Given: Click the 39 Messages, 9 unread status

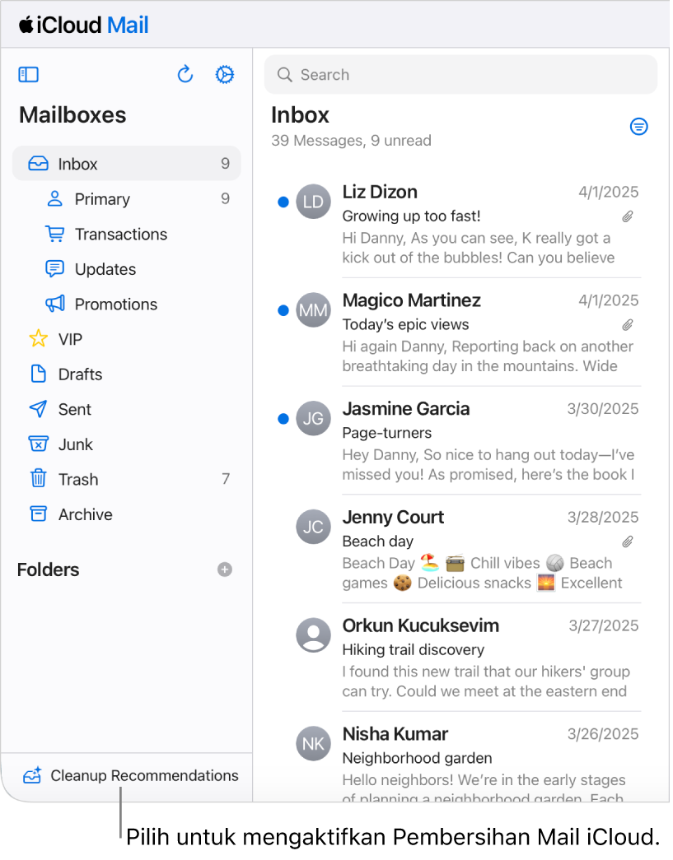Looking at the screenshot, I should (351, 141).
